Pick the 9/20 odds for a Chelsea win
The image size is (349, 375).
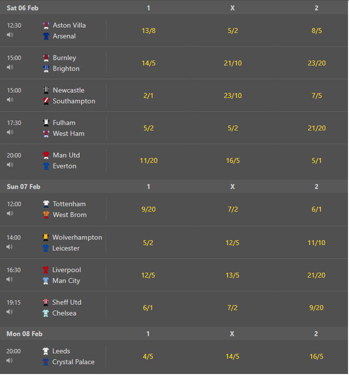point(316,308)
